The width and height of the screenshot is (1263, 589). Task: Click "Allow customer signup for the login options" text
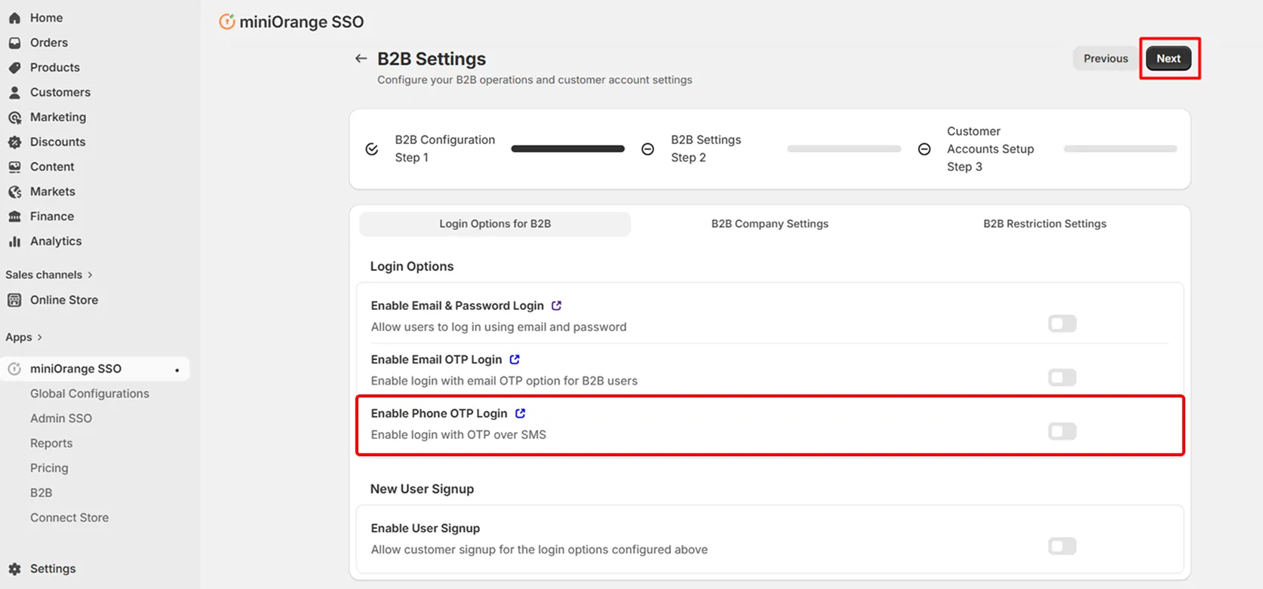coord(539,550)
